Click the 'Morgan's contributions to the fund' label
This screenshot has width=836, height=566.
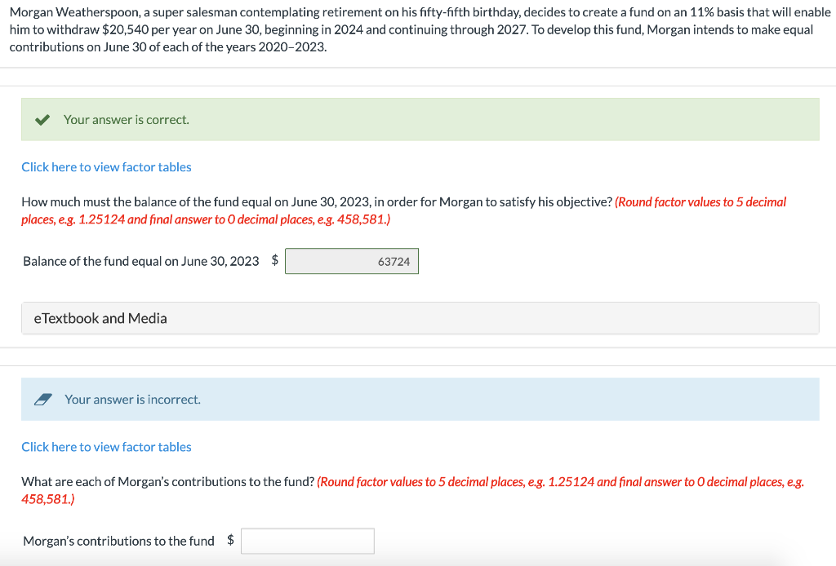(118, 541)
